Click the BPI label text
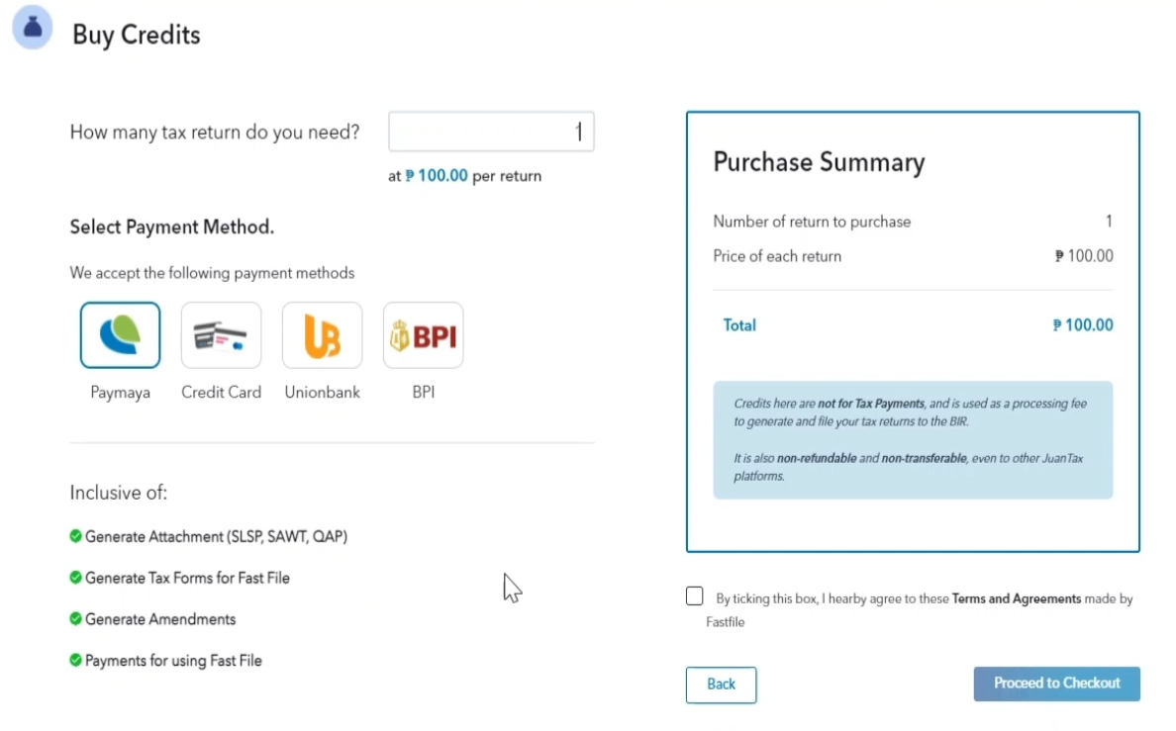The width and height of the screenshot is (1176, 731). [423, 393]
